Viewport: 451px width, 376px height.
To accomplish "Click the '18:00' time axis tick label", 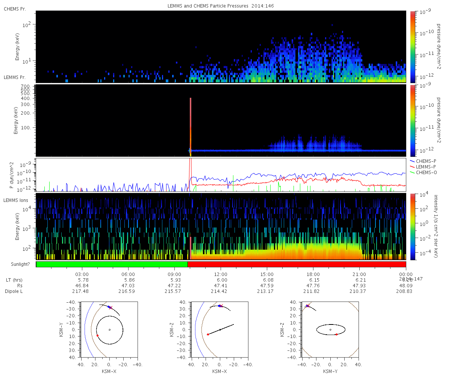I will click(313, 274).
